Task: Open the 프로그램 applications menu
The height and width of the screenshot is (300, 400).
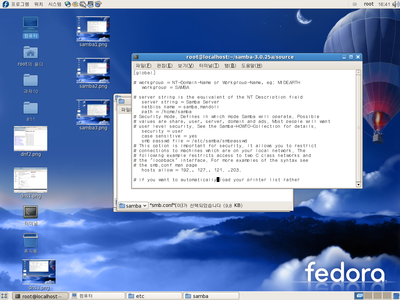Action: click(x=20, y=4)
